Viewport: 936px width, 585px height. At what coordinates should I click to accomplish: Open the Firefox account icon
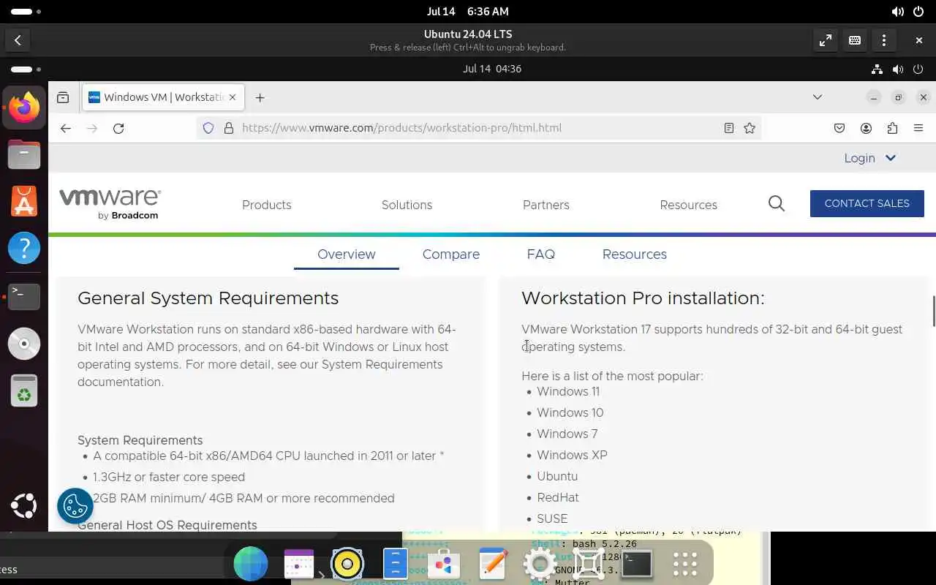coord(866,128)
